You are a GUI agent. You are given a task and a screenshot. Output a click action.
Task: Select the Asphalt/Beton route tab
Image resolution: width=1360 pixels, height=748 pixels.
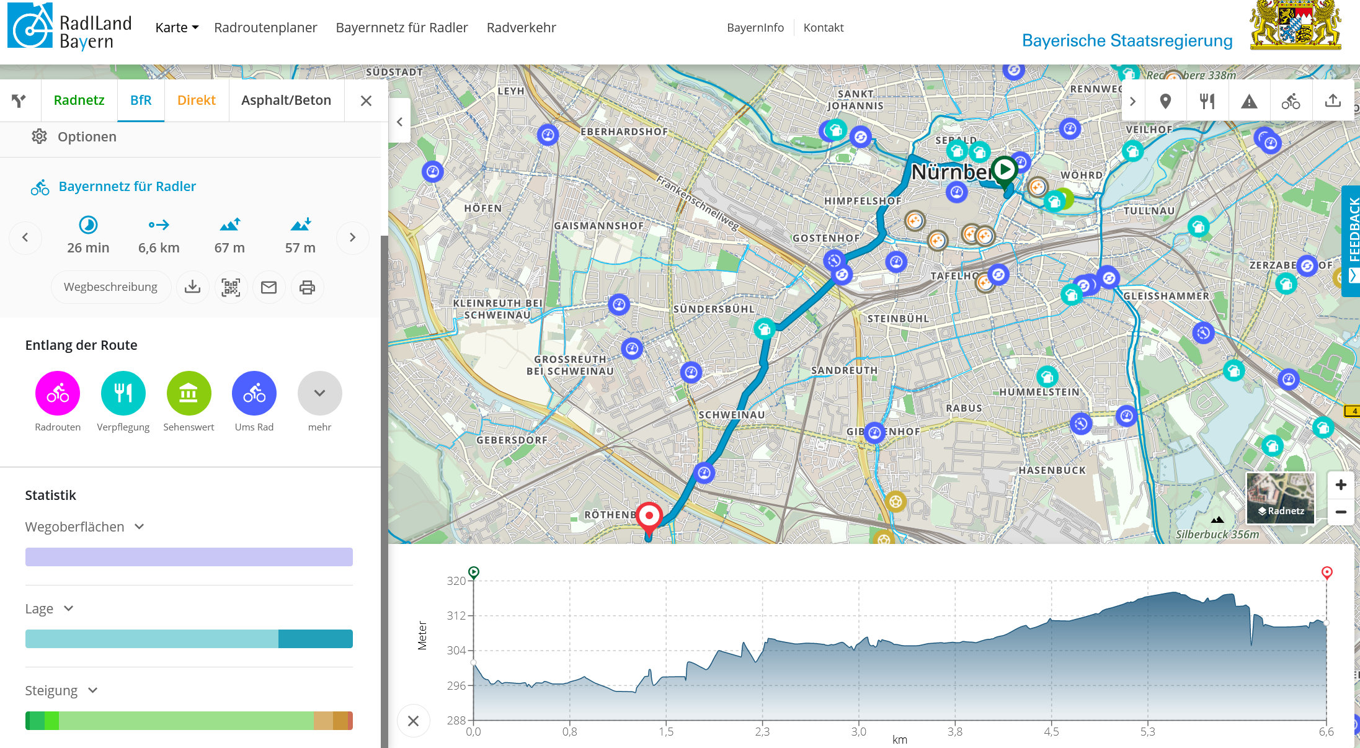click(x=286, y=100)
